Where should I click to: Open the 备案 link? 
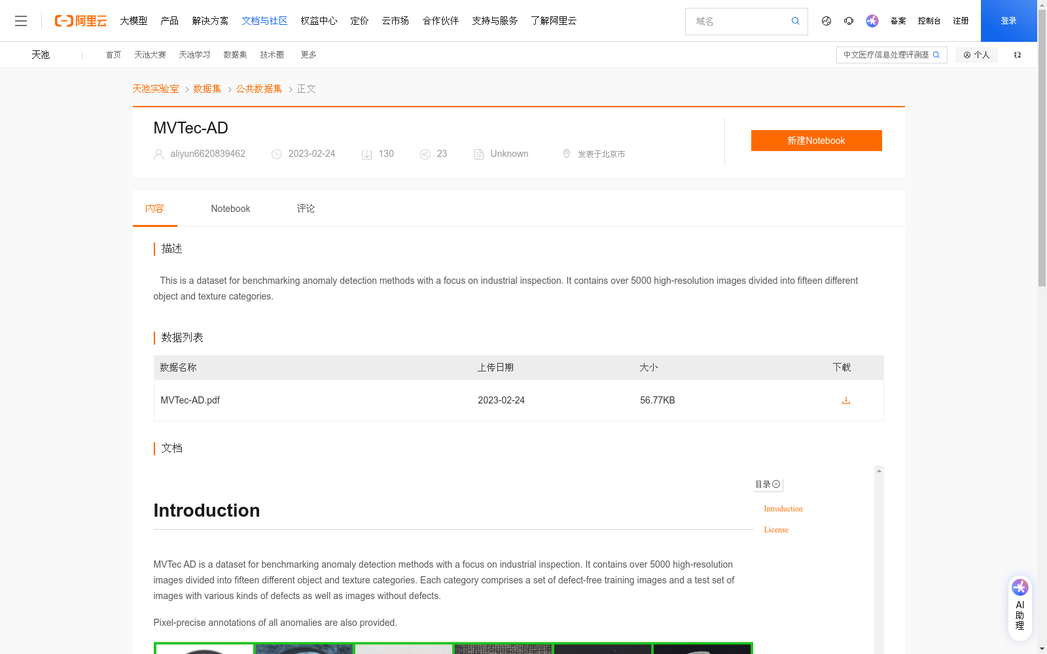coord(898,21)
